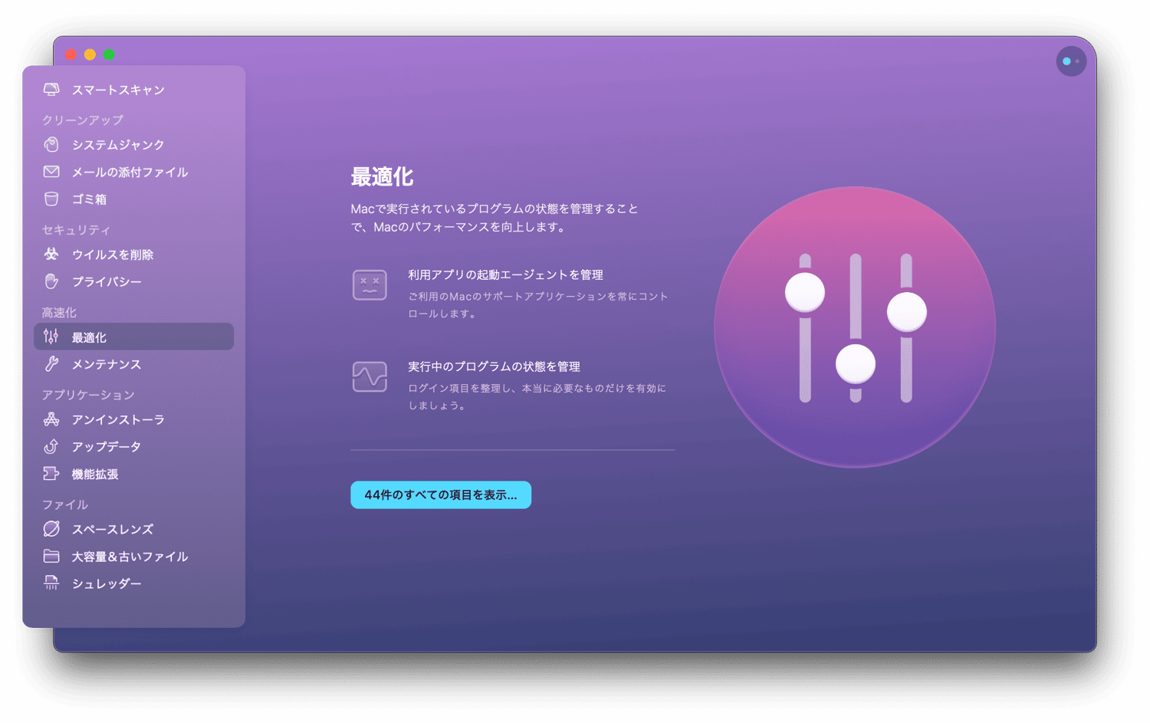Click the green zoom window button
The width and height of the screenshot is (1150, 723).
[110, 54]
